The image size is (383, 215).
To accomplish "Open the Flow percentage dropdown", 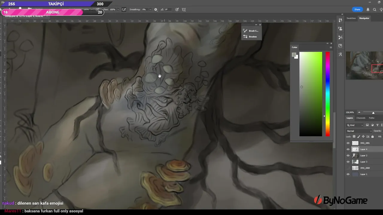I will tap(118, 10).
